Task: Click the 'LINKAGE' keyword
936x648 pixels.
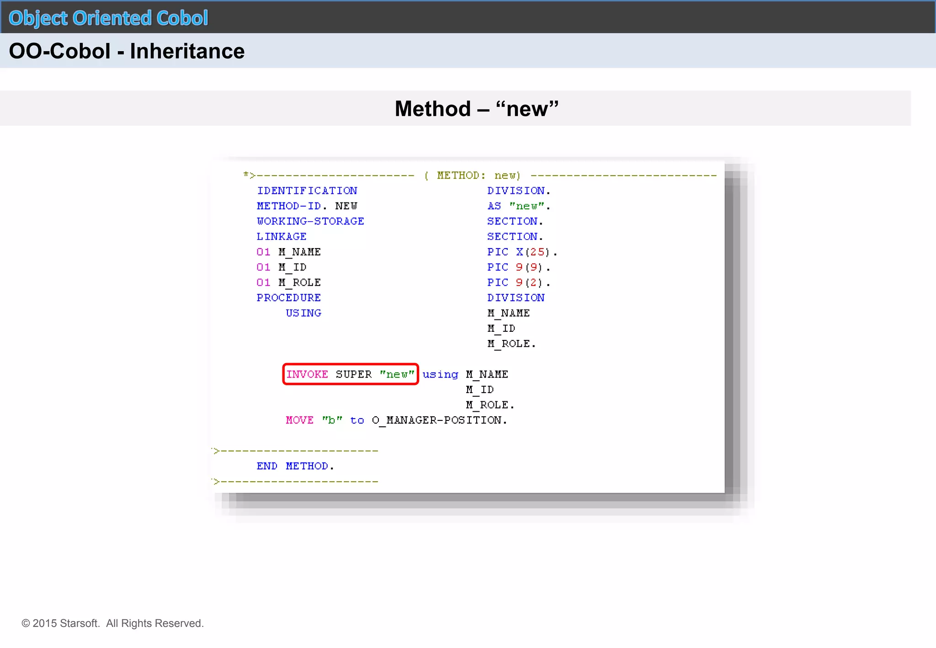Action: (282, 237)
